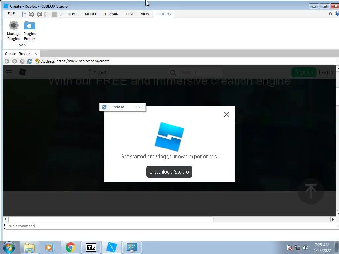Open Google Chrome from taskbar

click(x=70, y=247)
